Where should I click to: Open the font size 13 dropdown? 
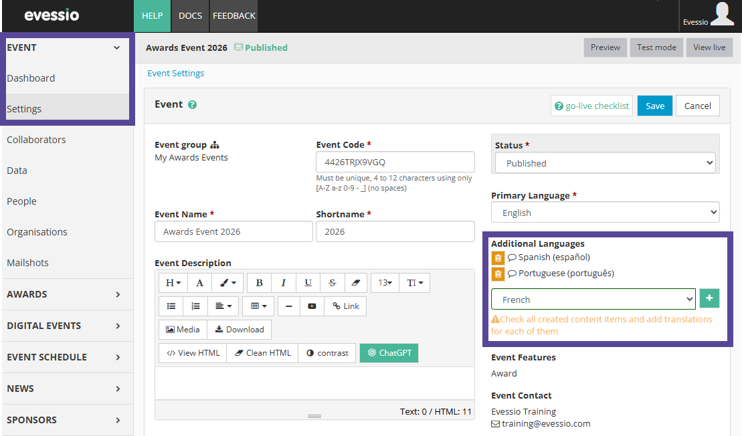385,283
